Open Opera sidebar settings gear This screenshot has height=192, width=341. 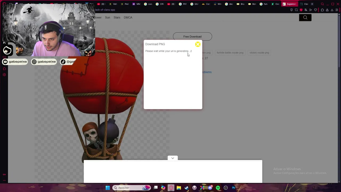click(x=4, y=75)
